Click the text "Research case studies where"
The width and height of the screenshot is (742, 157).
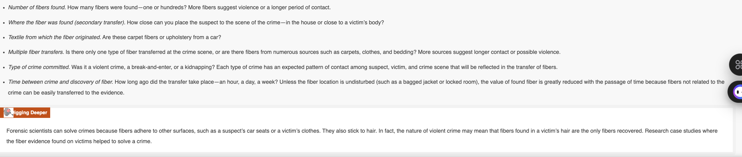(x=681, y=131)
